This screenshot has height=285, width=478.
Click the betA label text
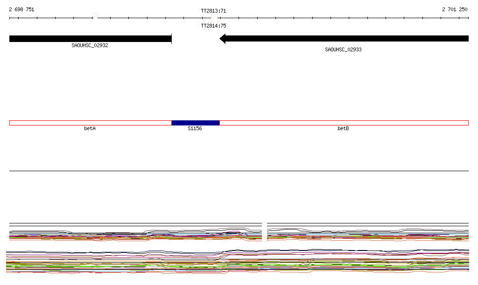pos(90,128)
